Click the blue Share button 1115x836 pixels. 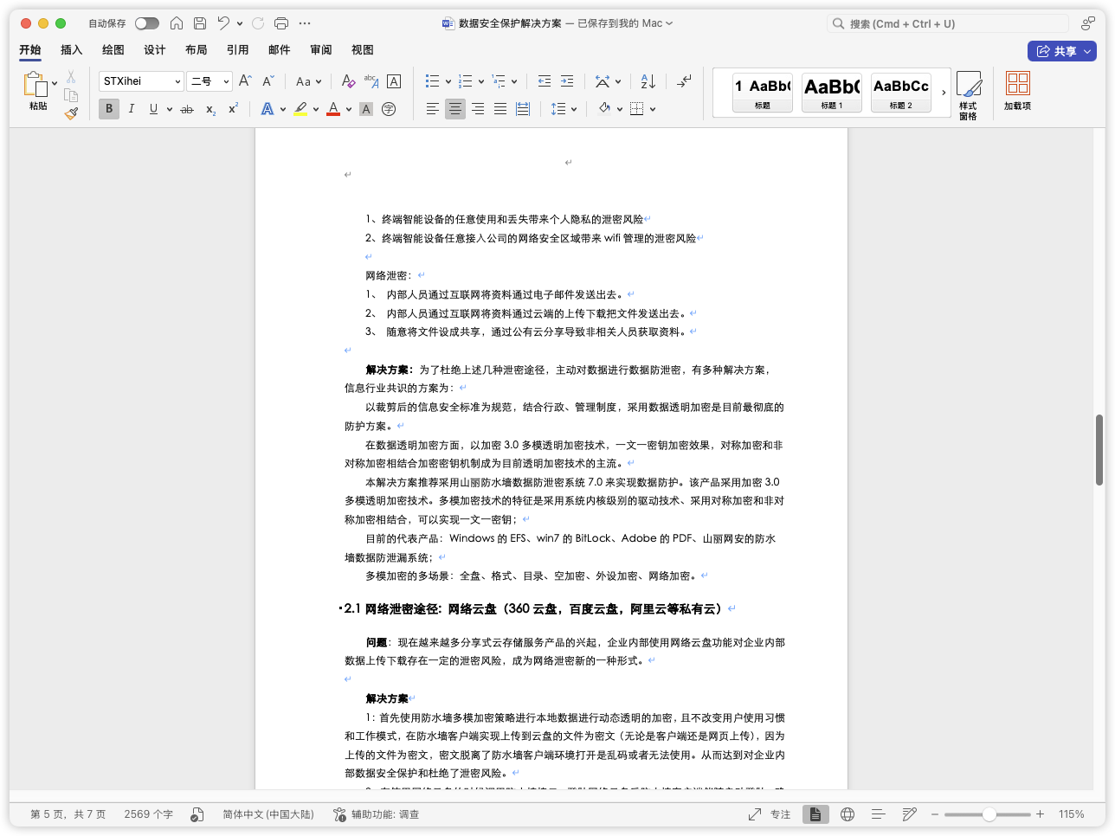[x=1061, y=51]
